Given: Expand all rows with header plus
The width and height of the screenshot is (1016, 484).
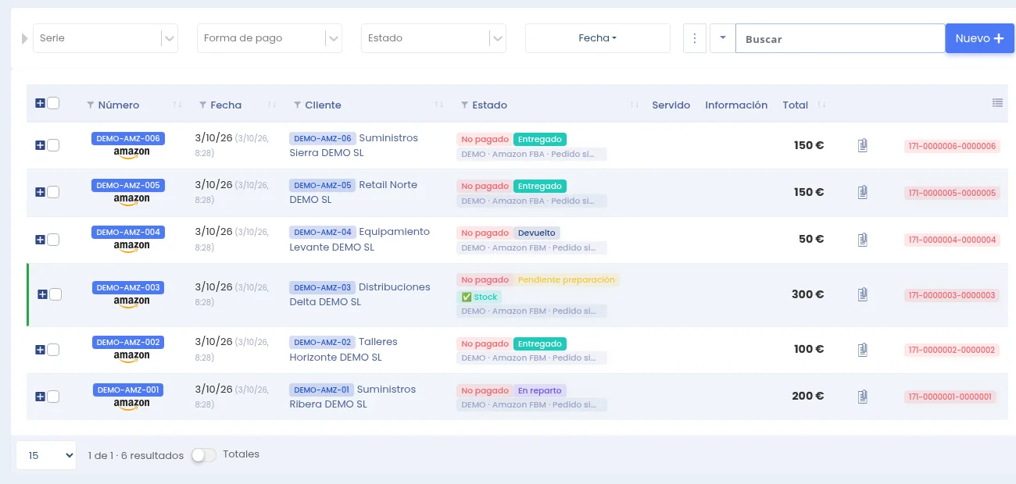Looking at the screenshot, I should [x=40, y=103].
